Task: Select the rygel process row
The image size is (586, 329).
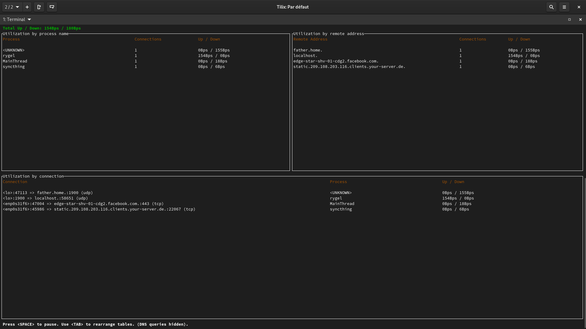Action: [x=9, y=56]
